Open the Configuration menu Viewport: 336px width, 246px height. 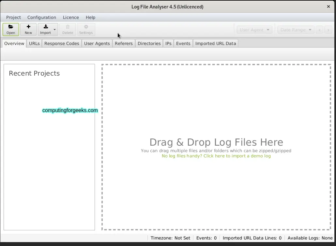click(42, 17)
